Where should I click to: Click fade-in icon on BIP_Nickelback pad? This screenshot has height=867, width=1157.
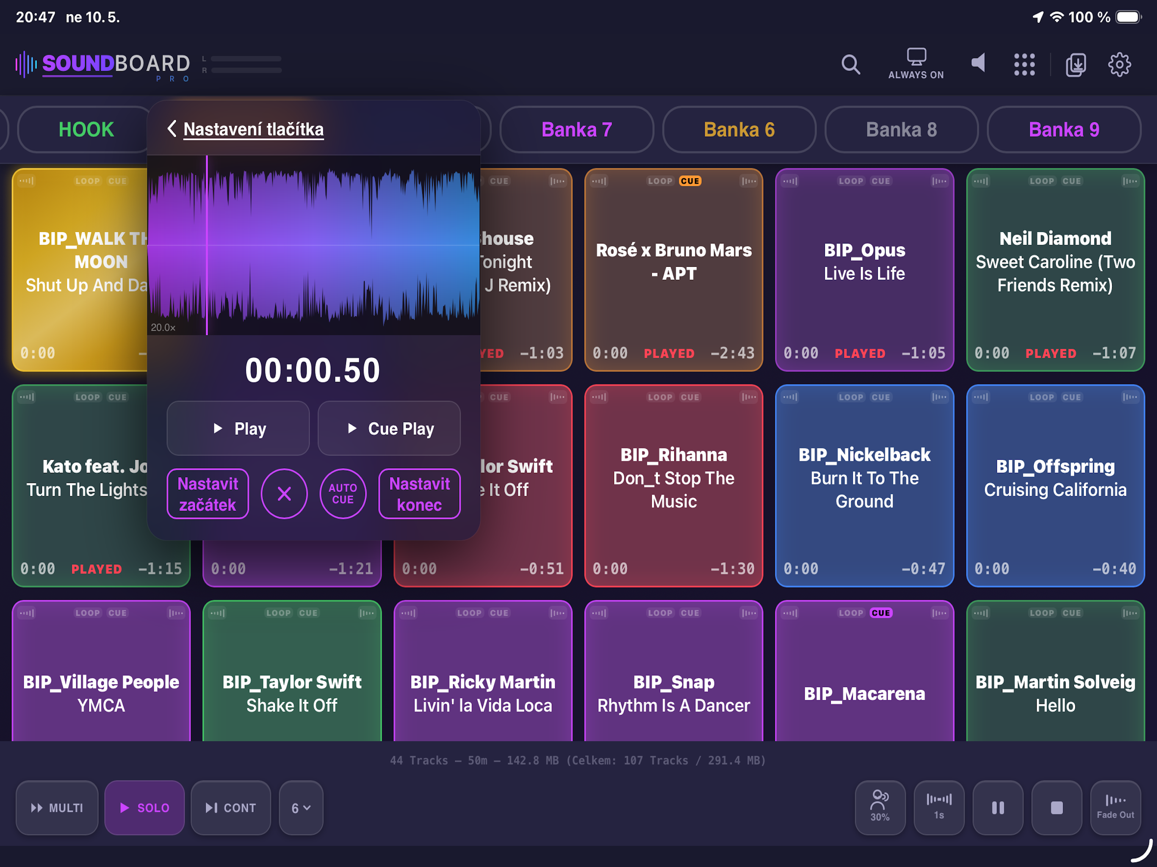(790, 397)
